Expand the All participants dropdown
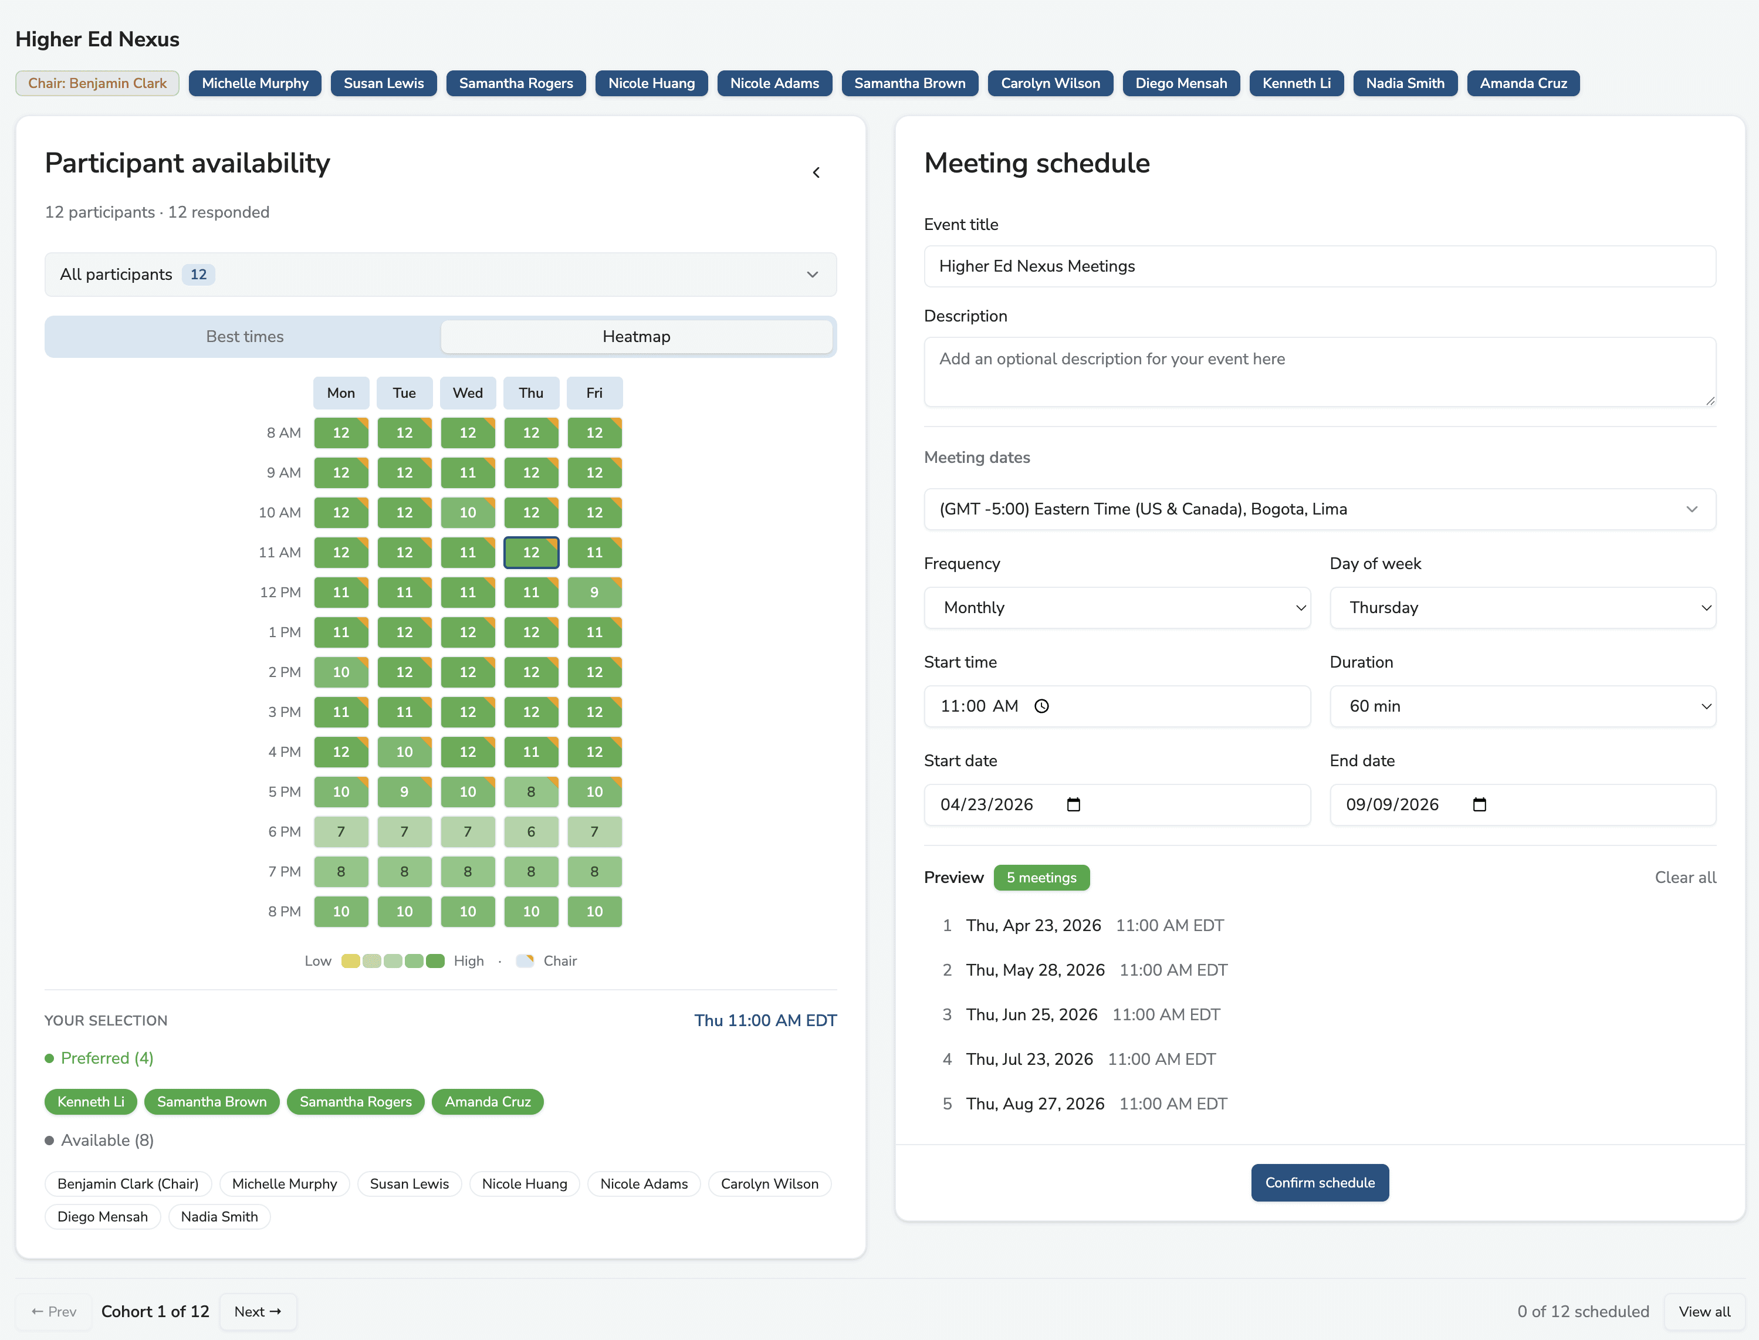1759x1340 pixels. click(441, 275)
